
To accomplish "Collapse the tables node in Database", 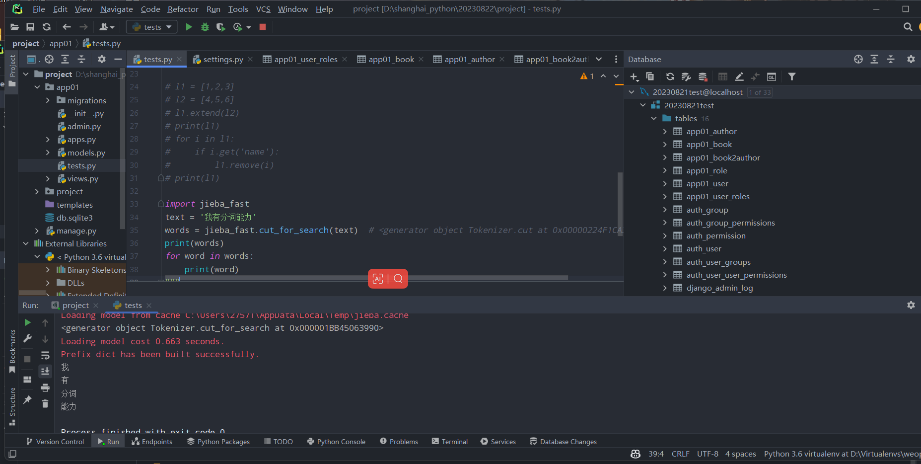I will coord(653,118).
